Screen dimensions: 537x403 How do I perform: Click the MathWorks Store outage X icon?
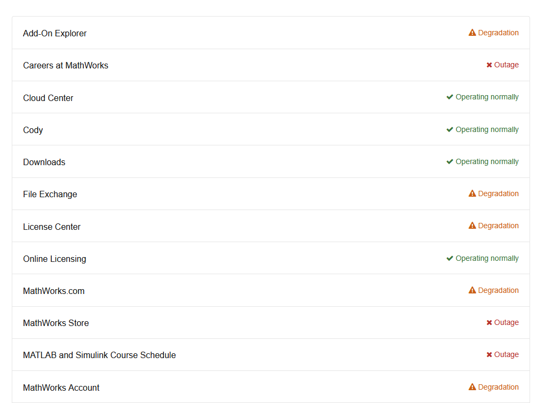(489, 322)
